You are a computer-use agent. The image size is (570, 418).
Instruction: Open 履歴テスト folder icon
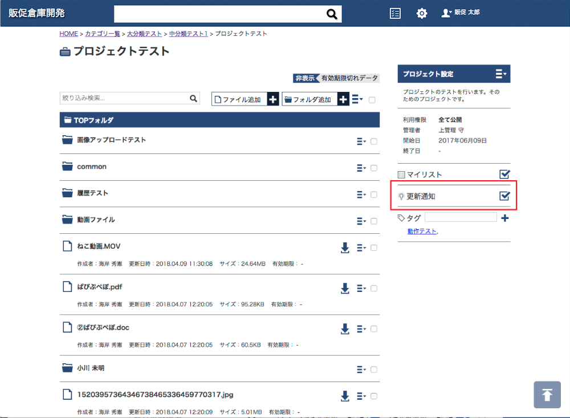click(x=67, y=193)
